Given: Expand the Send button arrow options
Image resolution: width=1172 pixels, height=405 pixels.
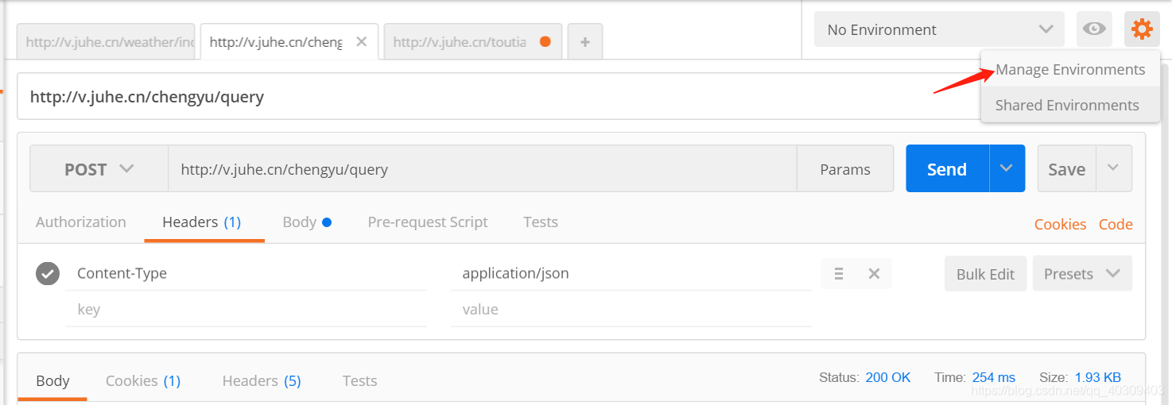Looking at the screenshot, I should (x=1007, y=168).
